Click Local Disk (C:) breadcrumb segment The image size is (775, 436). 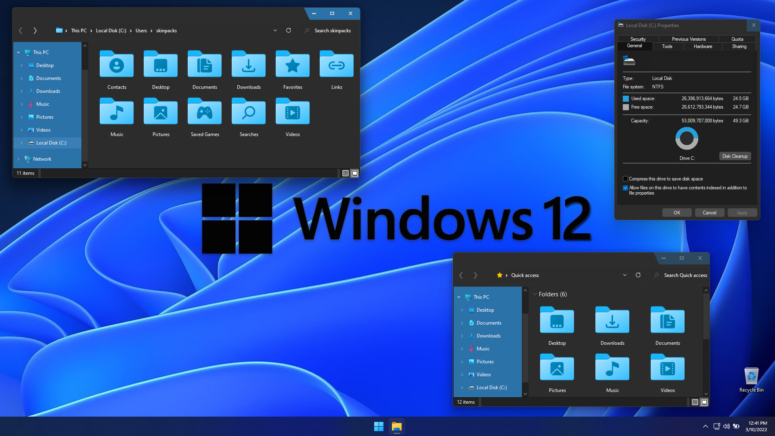click(111, 31)
